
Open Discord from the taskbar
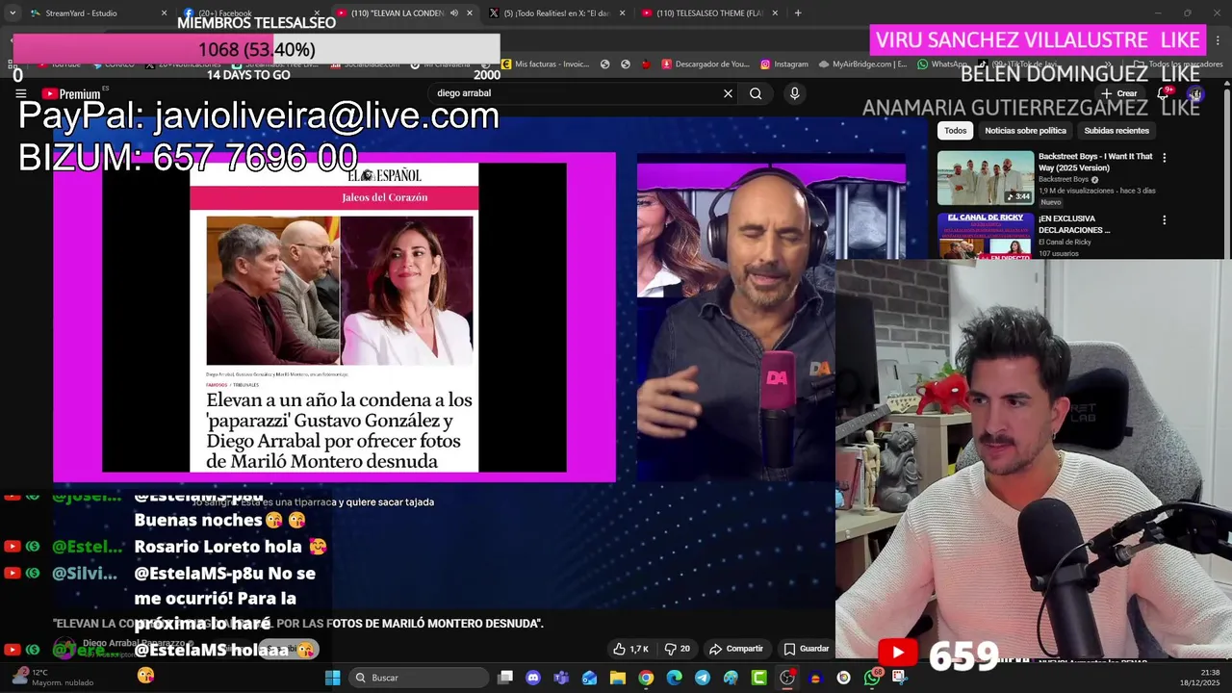click(533, 678)
